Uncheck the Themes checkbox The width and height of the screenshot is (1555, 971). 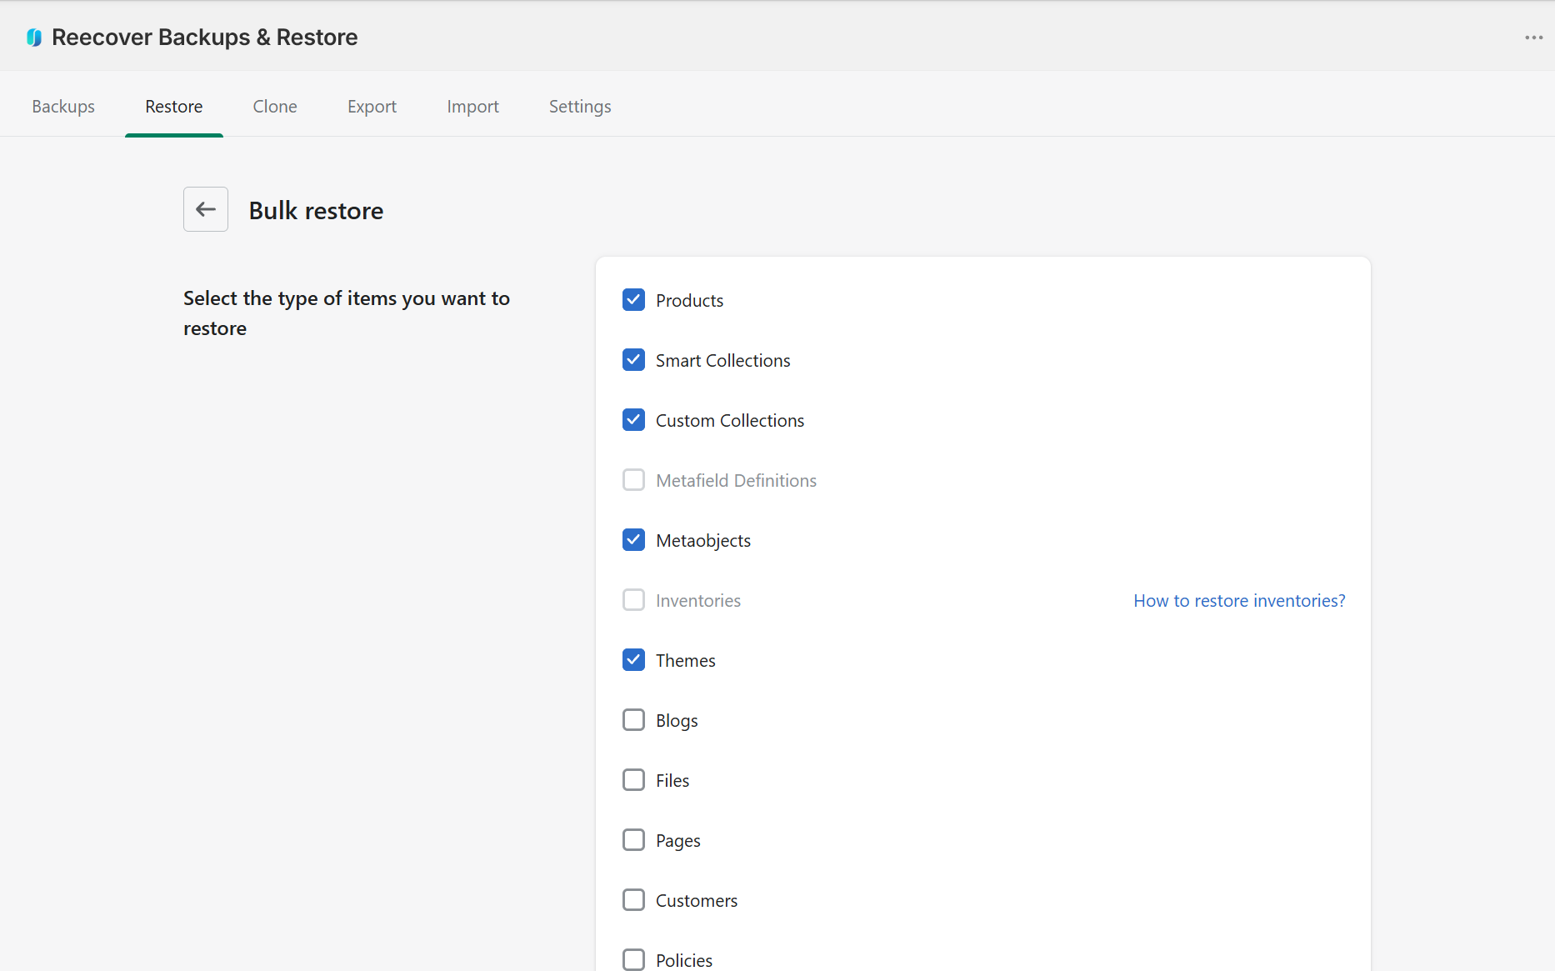point(633,660)
